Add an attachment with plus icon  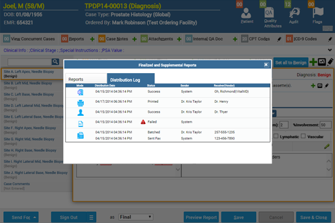click(x=179, y=39)
